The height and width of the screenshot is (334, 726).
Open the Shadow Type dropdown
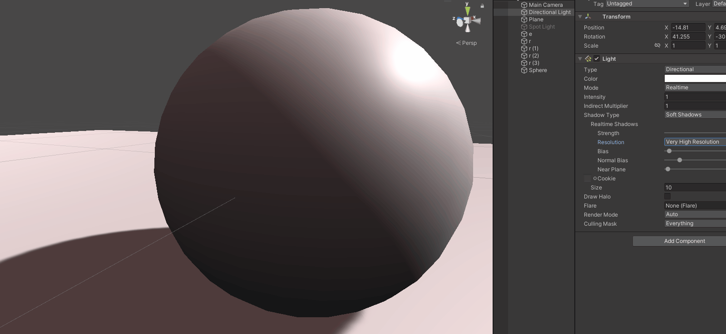click(695, 115)
